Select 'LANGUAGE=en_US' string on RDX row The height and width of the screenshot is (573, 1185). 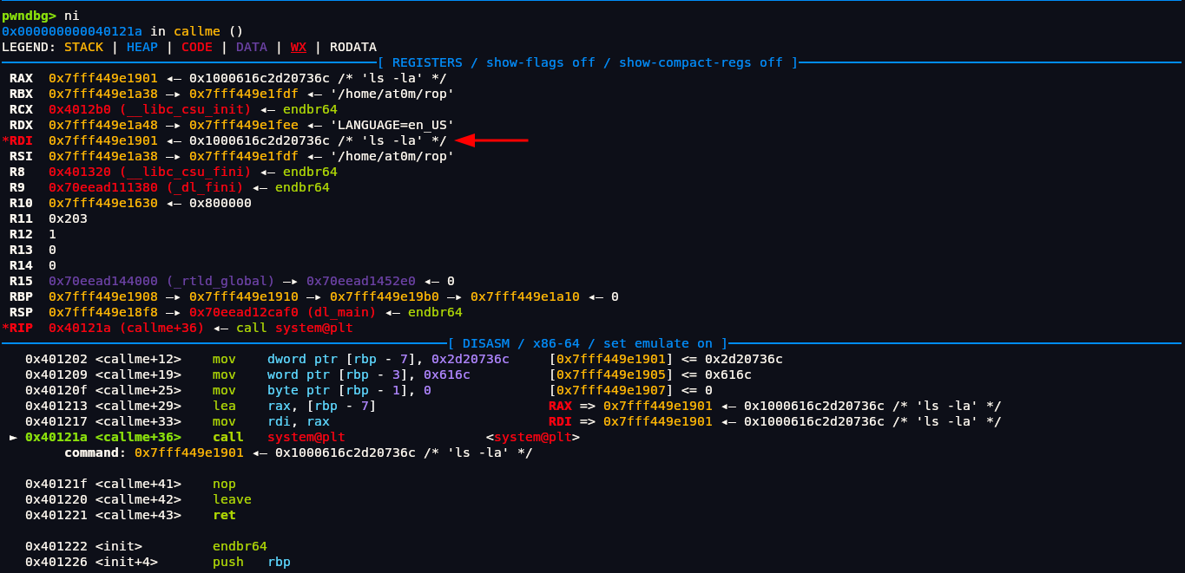[x=392, y=125]
